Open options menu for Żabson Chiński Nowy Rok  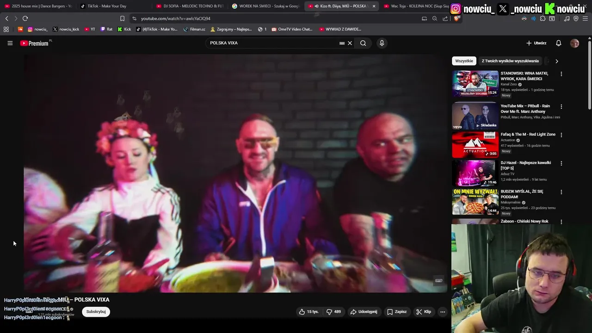point(561,222)
